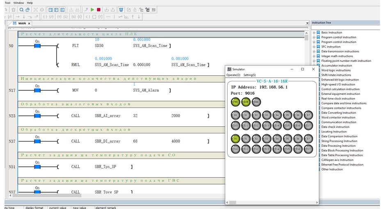Expand Basic Instruction in Instruction Tree

[x=314, y=32]
